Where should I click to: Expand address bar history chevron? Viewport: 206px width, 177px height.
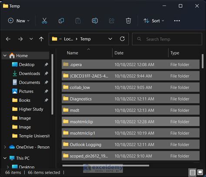pos(110,39)
